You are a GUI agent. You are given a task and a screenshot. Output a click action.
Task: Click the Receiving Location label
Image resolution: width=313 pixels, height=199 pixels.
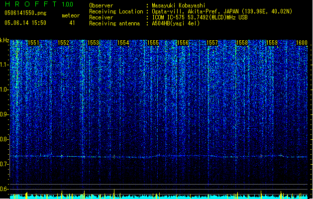point(116,11)
